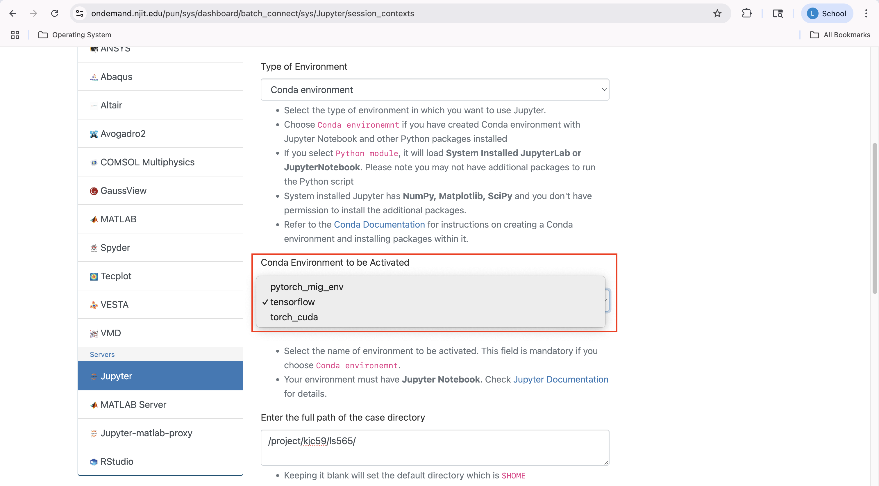Image resolution: width=879 pixels, height=486 pixels.
Task: Open the Operating System bookmarks folder
Action: [x=75, y=35]
